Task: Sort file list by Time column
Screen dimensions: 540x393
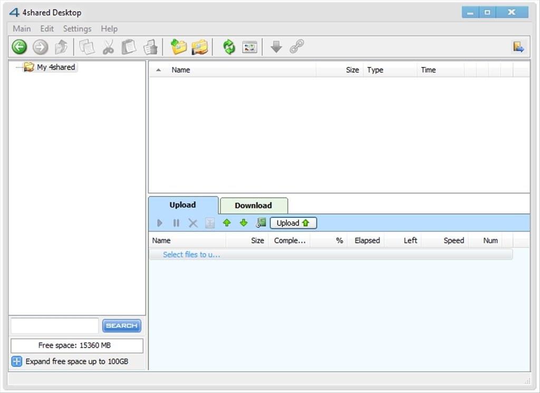Action: click(x=428, y=70)
